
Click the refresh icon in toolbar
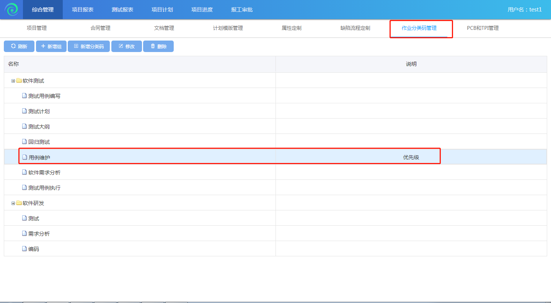coord(13,46)
